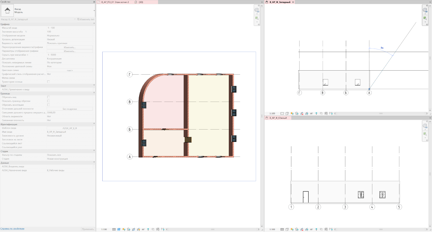Viewport: 432px width, 232px height.
Task: Open steering wheel options arrow in floor plan view
Action: tap(257, 14)
